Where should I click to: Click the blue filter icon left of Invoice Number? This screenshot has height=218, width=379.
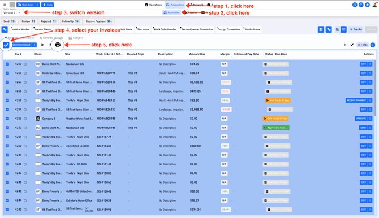(x=5, y=29)
